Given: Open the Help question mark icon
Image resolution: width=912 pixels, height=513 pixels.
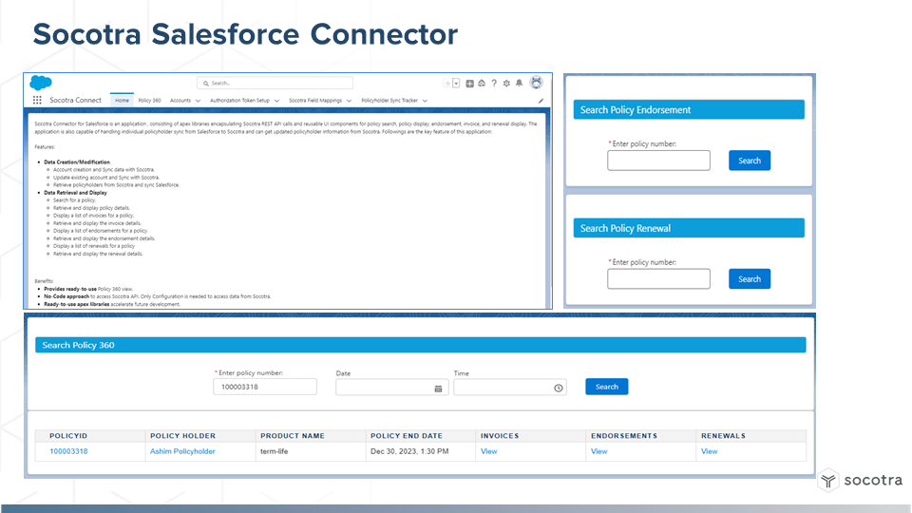Looking at the screenshot, I should pos(494,84).
